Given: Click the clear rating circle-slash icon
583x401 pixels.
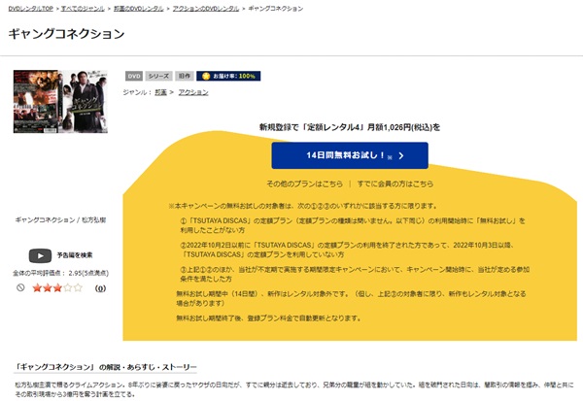Looking at the screenshot, I should pyautogui.click(x=20, y=287).
